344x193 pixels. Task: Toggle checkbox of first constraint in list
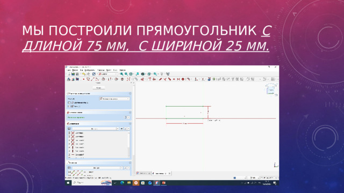tap(69, 133)
